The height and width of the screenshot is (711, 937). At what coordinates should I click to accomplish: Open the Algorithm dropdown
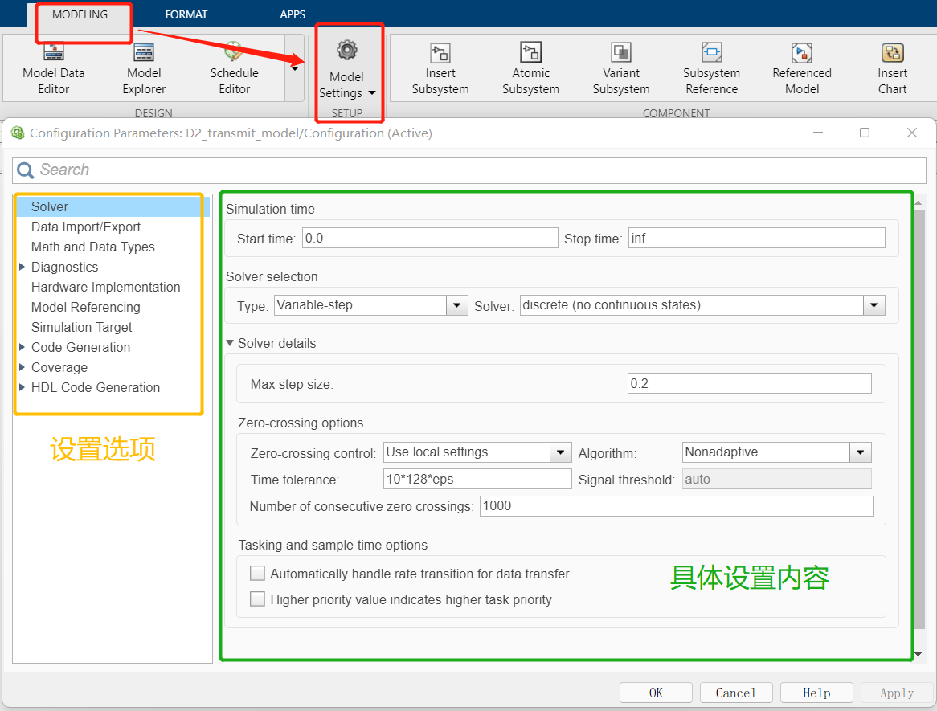click(x=860, y=452)
